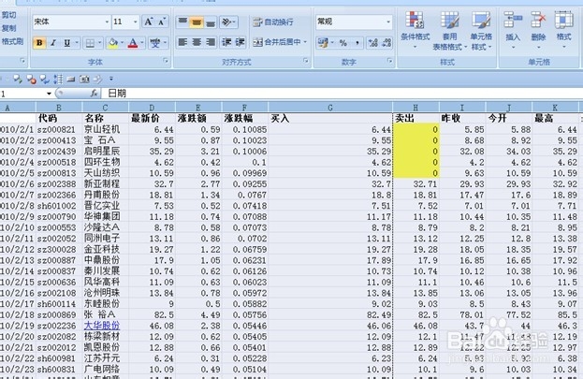The width and height of the screenshot is (583, 379).
Task: Select cell sz000821 in 代码 column
Action: [x=59, y=129]
